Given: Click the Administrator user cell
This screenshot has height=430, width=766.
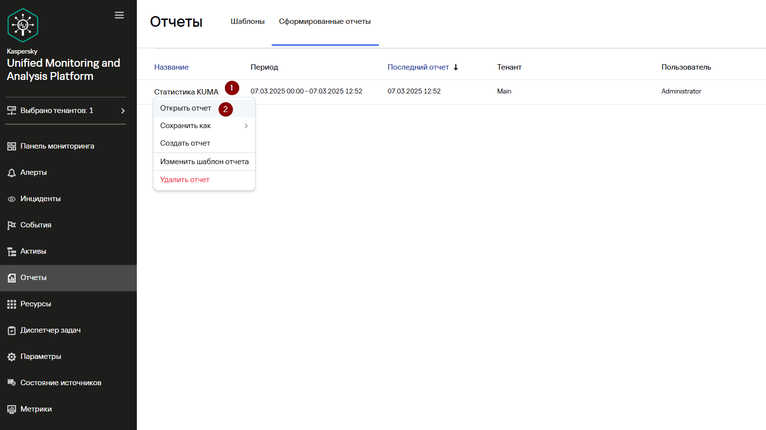Looking at the screenshot, I should (681, 92).
